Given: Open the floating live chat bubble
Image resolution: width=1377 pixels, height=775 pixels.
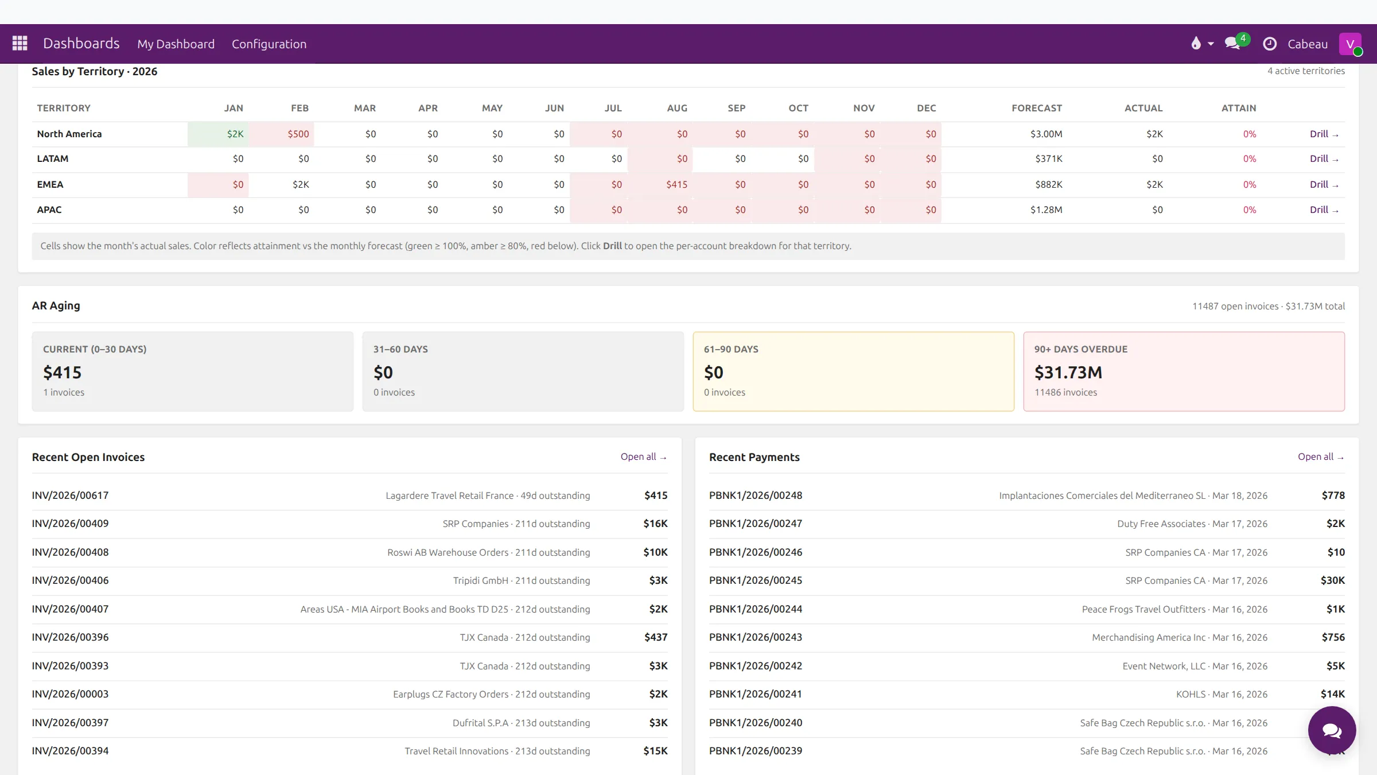Looking at the screenshot, I should (x=1332, y=730).
